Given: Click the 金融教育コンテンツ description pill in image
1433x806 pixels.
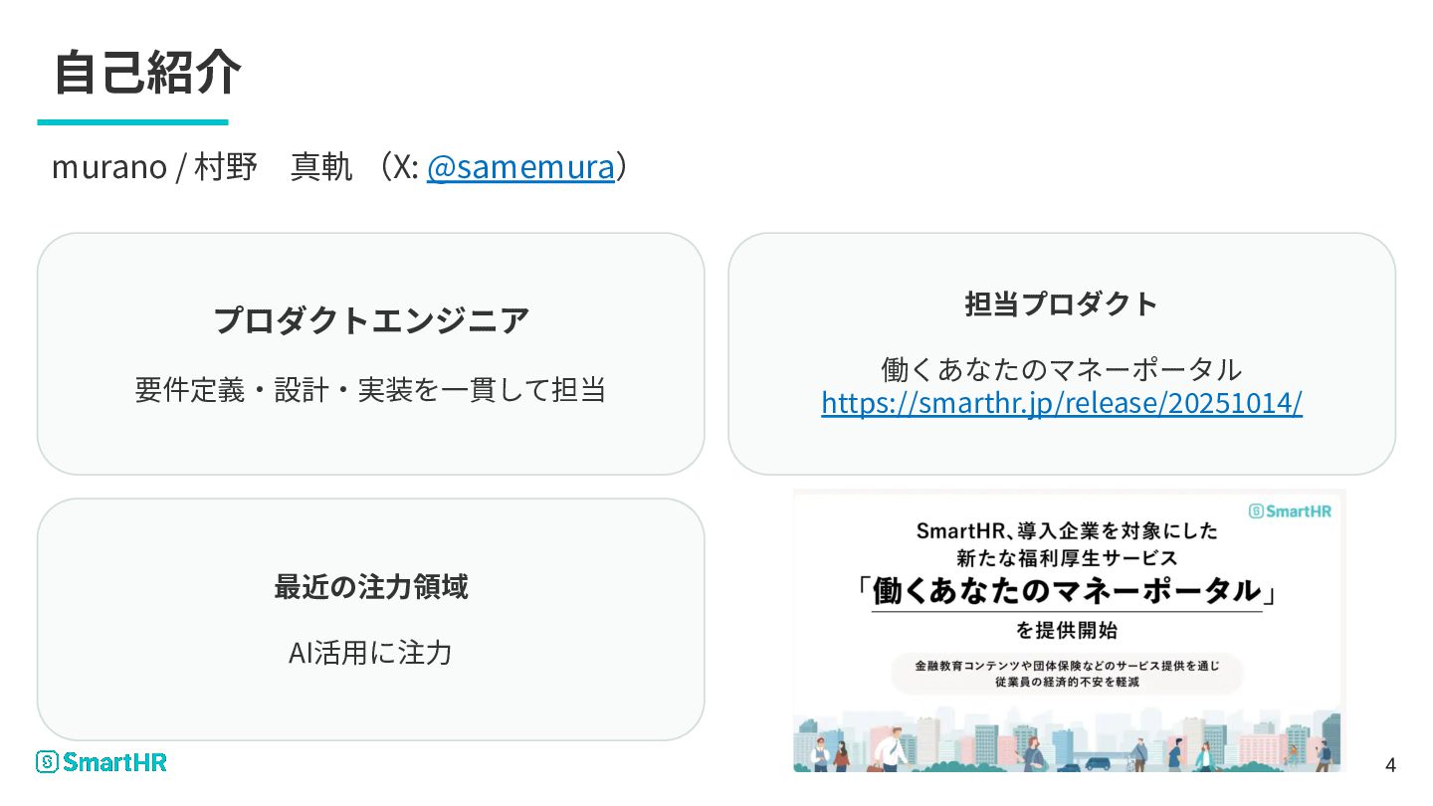Looking at the screenshot, I should coord(1067,674).
